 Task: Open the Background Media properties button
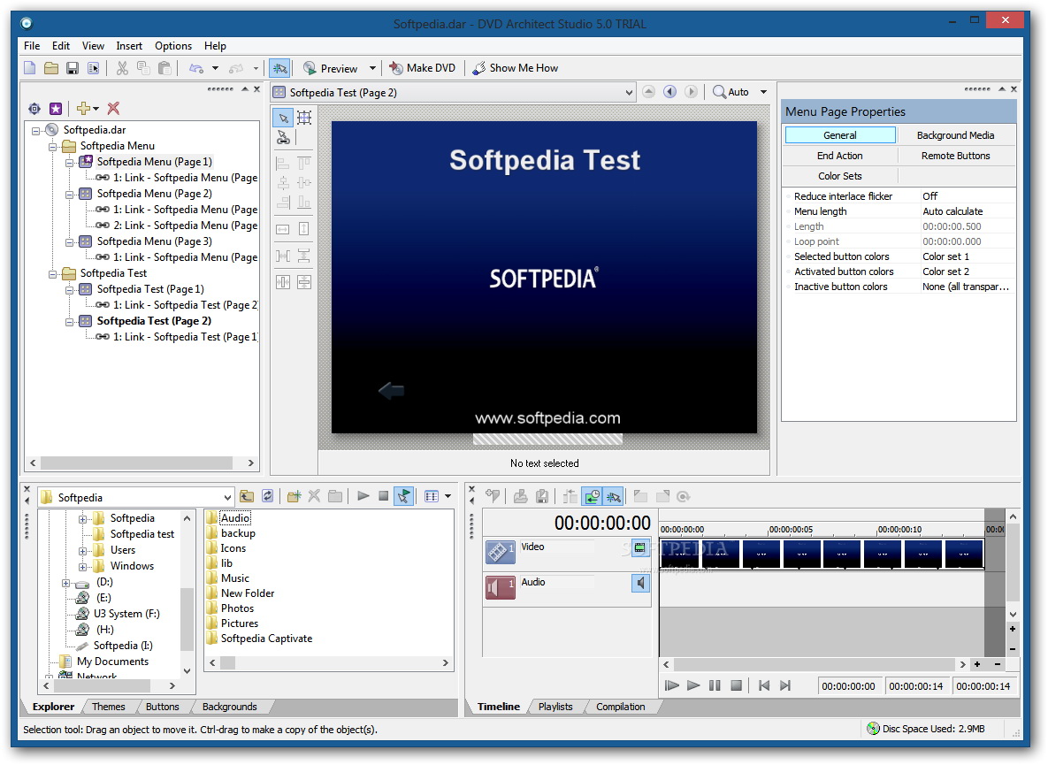pyautogui.click(x=955, y=135)
